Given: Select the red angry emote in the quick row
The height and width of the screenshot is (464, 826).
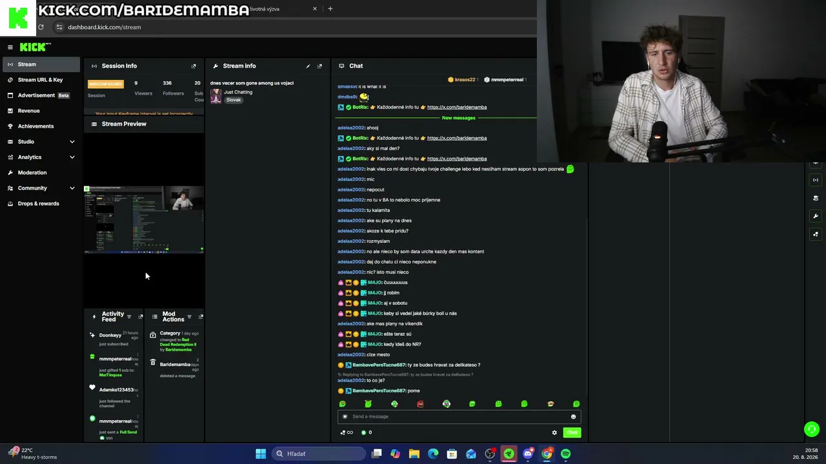Looking at the screenshot, I should click(420, 404).
